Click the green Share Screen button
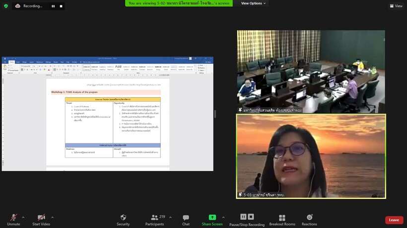Screen dimensions: 407x228 tap(212, 220)
